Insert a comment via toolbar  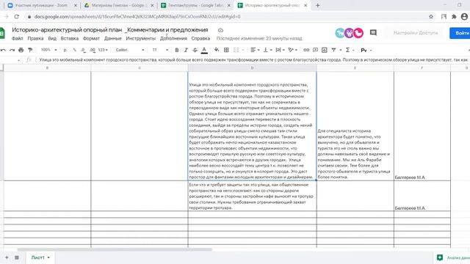coord(315,50)
